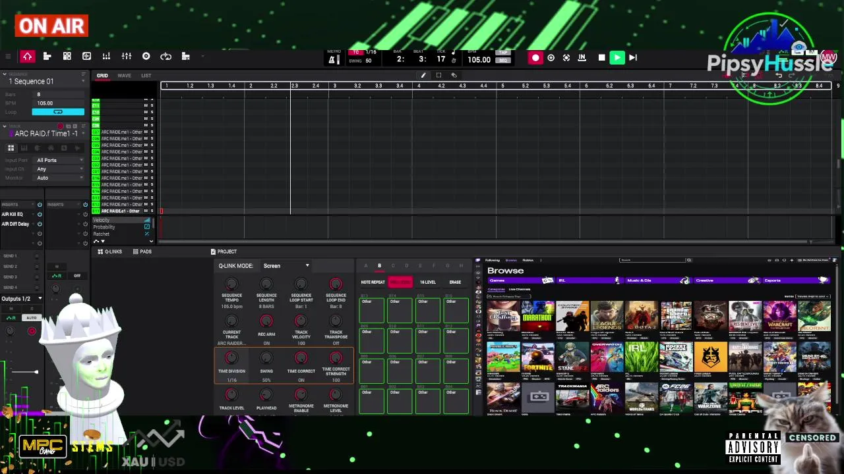Click the Music & DJs category in Browse
Image resolution: width=844 pixels, height=474 pixels.
(657, 280)
